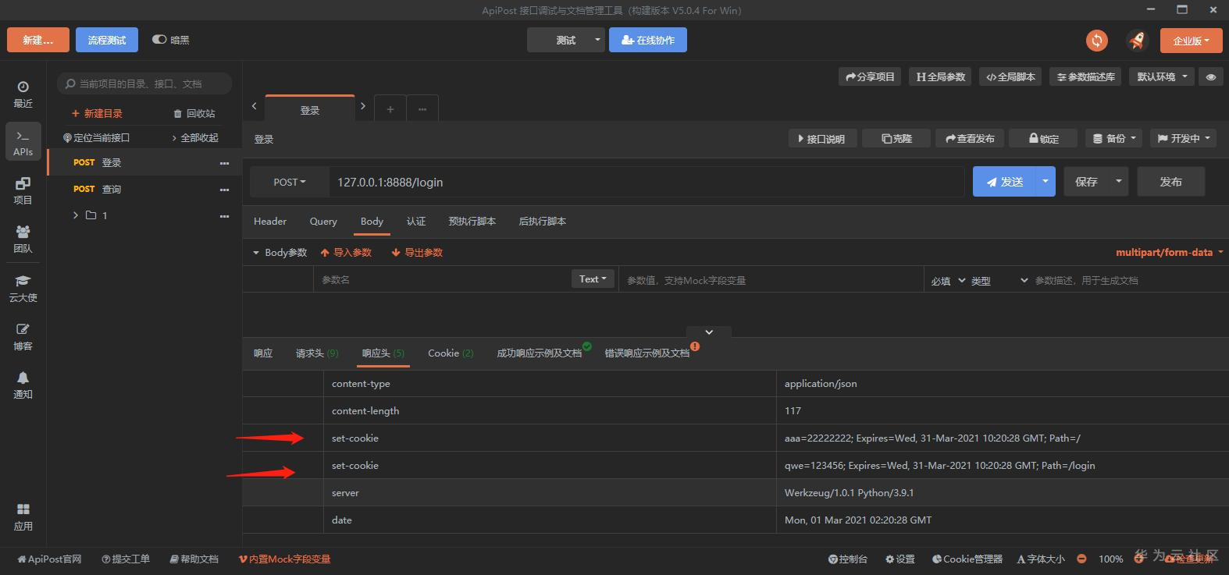Switch to the 请求头 tab
Viewport: 1229px width, 575px height.
point(317,353)
